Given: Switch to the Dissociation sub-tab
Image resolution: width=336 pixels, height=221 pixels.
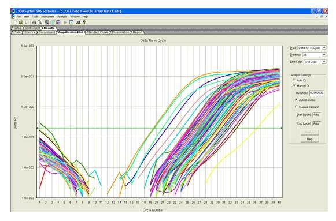Looking at the screenshot, I should pyautogui.click(x=120, y=32).
